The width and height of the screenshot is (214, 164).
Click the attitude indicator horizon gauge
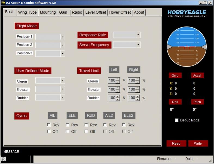pyautogui.click(x=187, y=47)
